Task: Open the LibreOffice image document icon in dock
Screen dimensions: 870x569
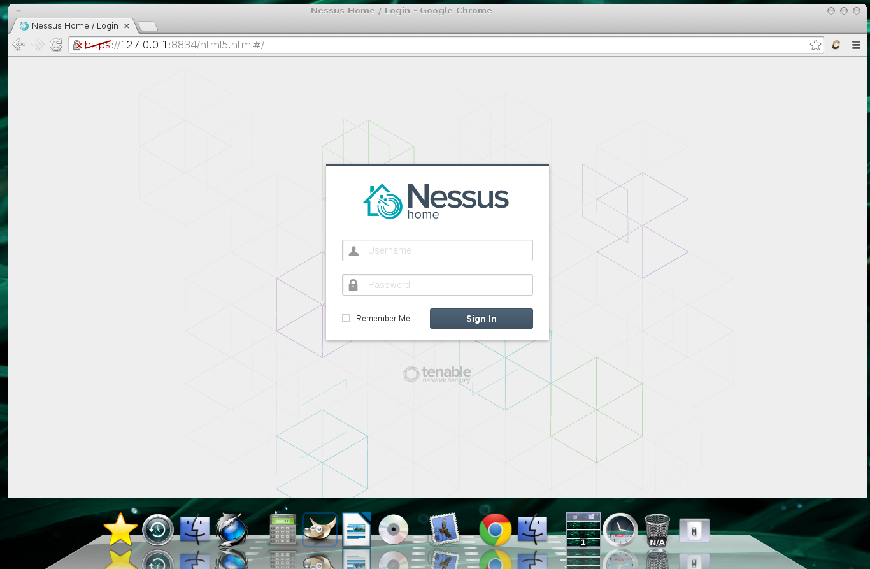Action: [357, 529]
